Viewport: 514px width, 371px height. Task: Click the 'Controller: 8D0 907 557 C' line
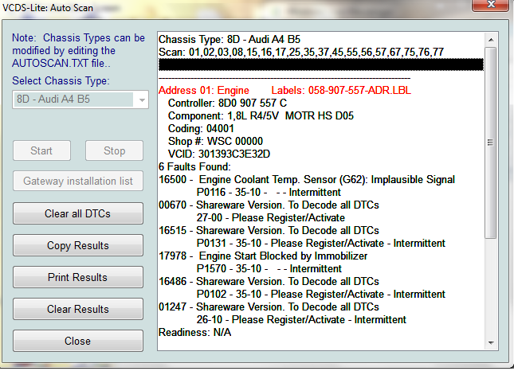(227, 103)
